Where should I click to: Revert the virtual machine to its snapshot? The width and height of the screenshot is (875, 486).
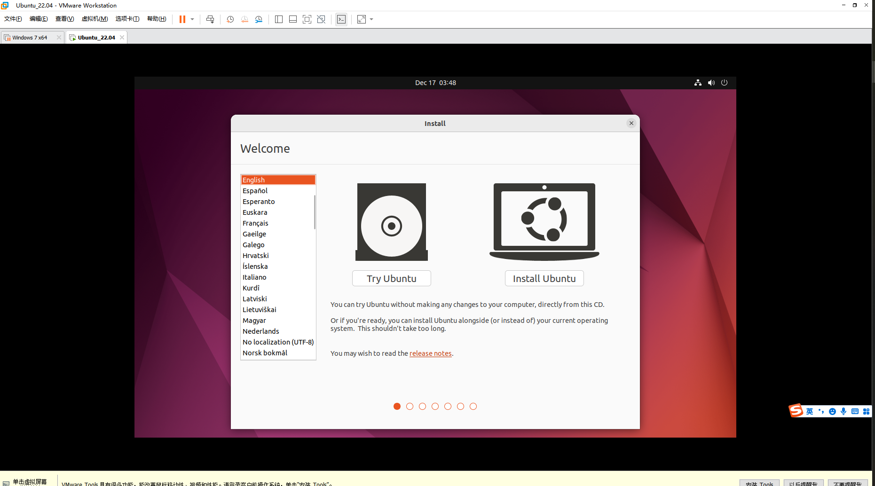click(244, 19)
